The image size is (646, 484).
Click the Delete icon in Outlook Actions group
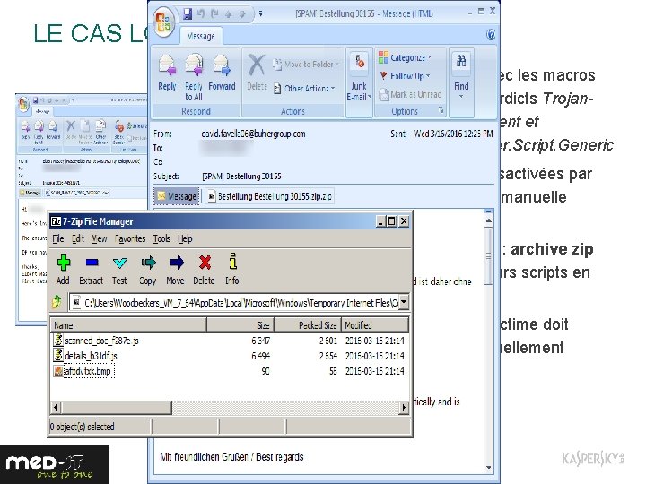click(x=257, y=65)
